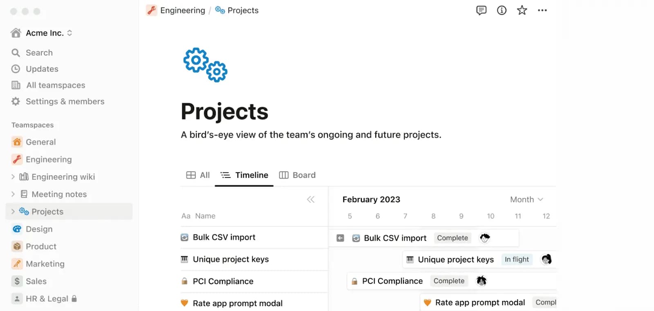Open the Search sidebar icon
The width and height of the screenshot is (654, 311).
coord(16,52)
